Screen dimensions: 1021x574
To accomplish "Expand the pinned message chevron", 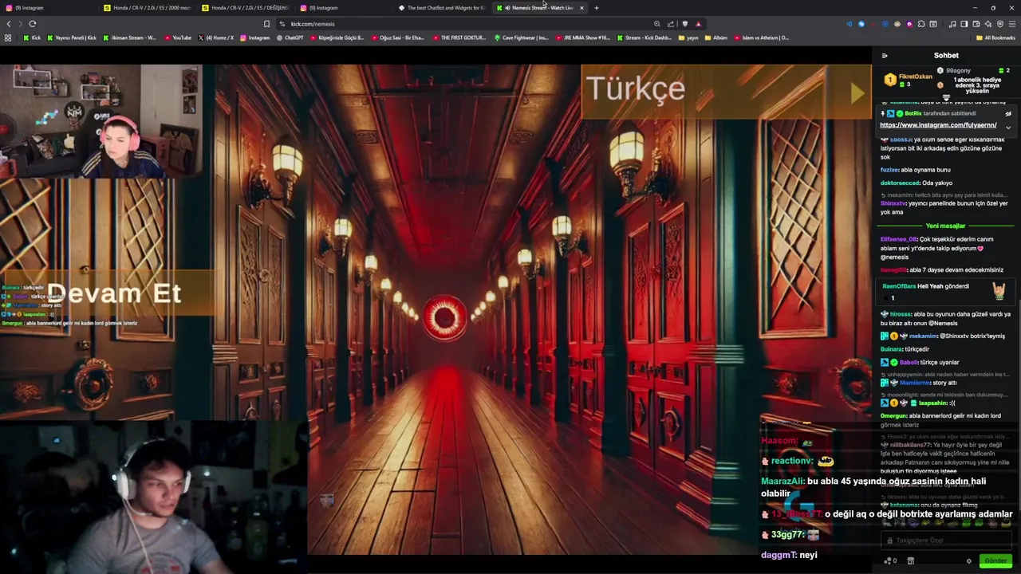I will (x=1008, y=127).
